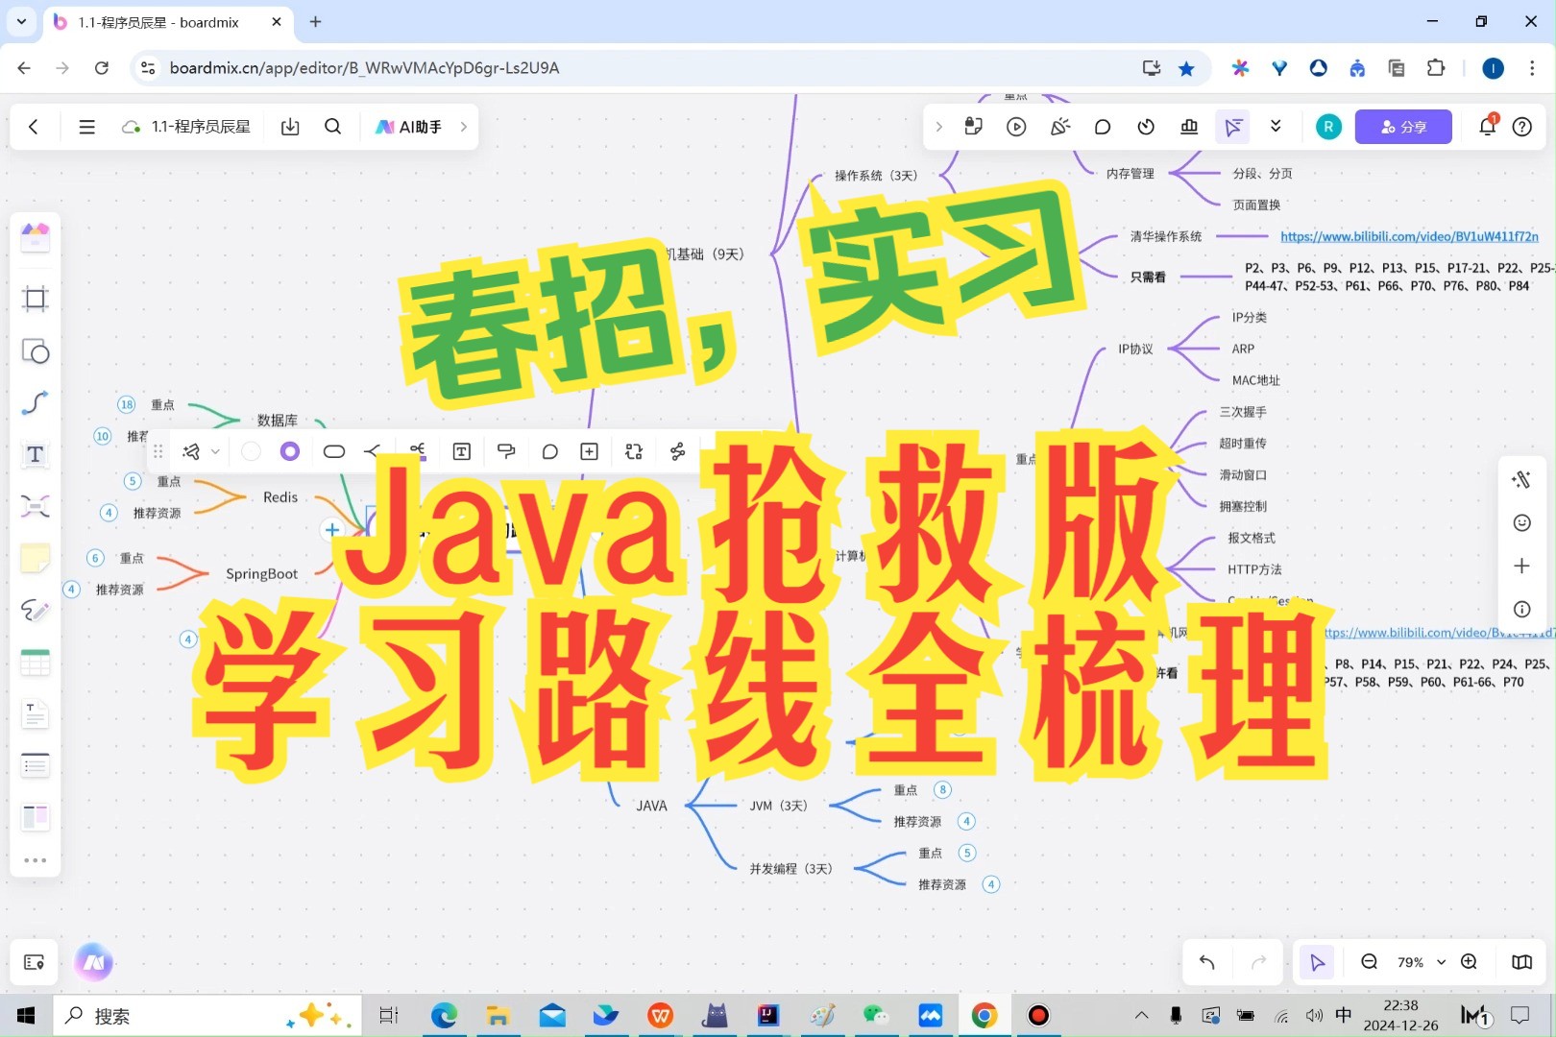Toggle the emoji reactions panel on the right
Viewport: 1556px width, 1037px height.
pyautogui.click(x=1521, y=522)
